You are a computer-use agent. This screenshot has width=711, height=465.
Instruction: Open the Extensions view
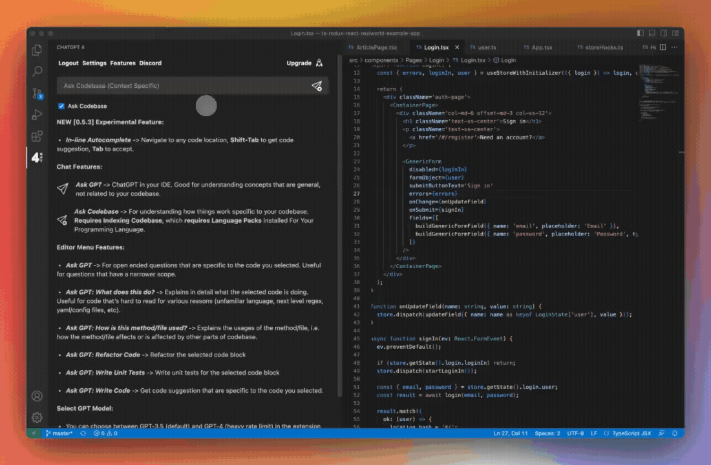(x=37, y=136)
